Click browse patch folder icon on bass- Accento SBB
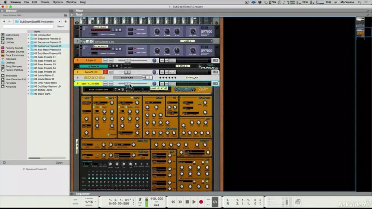372x209 pixels. pos(119,89)
